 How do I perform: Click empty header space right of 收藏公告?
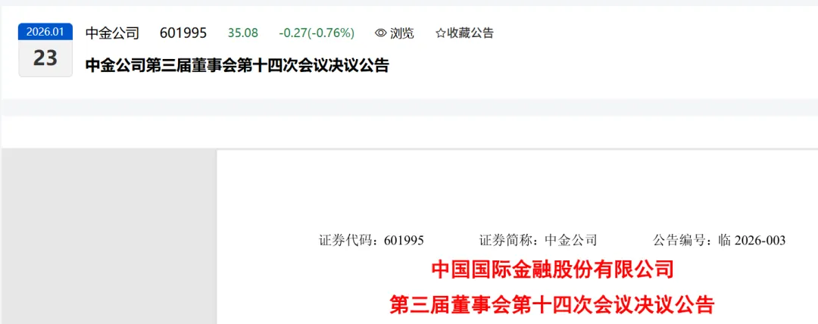pos(652,33)
